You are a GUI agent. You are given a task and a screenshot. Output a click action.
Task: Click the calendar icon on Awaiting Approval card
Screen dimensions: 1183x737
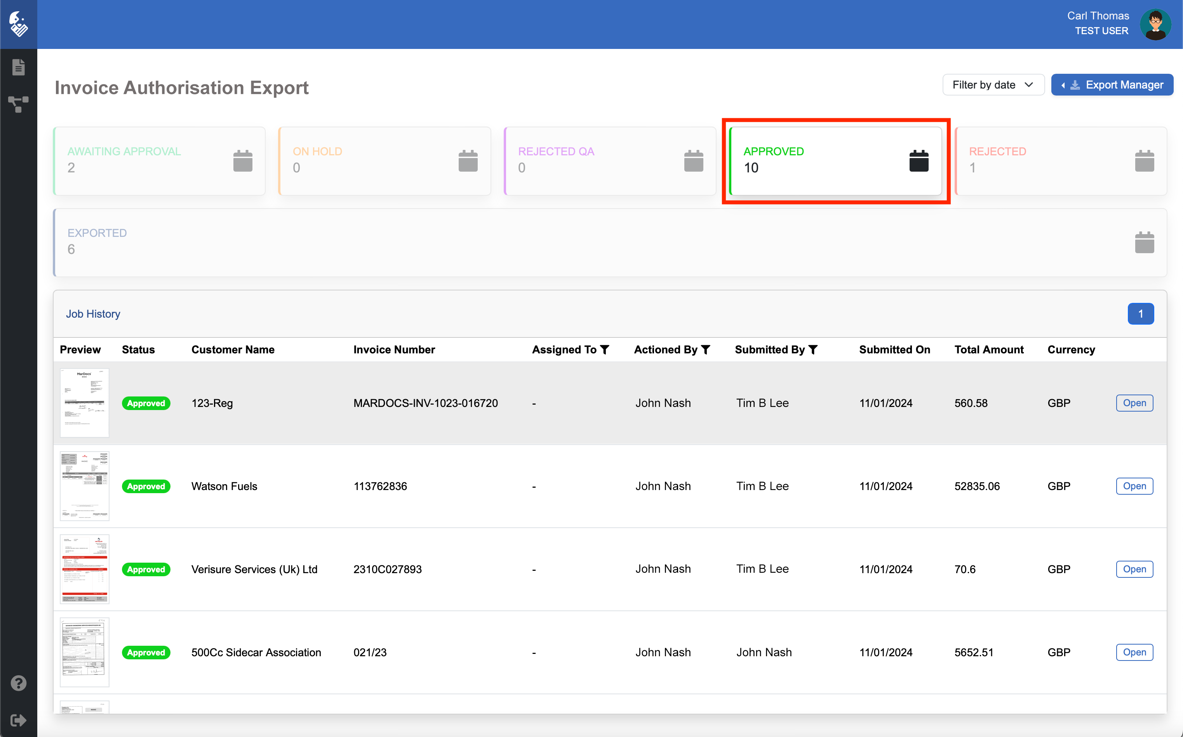243,161
